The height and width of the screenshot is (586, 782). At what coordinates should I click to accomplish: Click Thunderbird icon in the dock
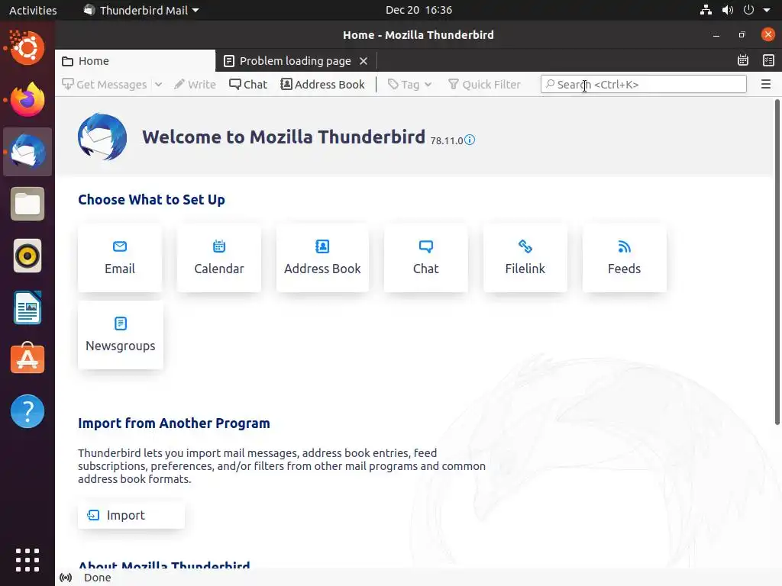pyautogui.click(x=27, y=152)
